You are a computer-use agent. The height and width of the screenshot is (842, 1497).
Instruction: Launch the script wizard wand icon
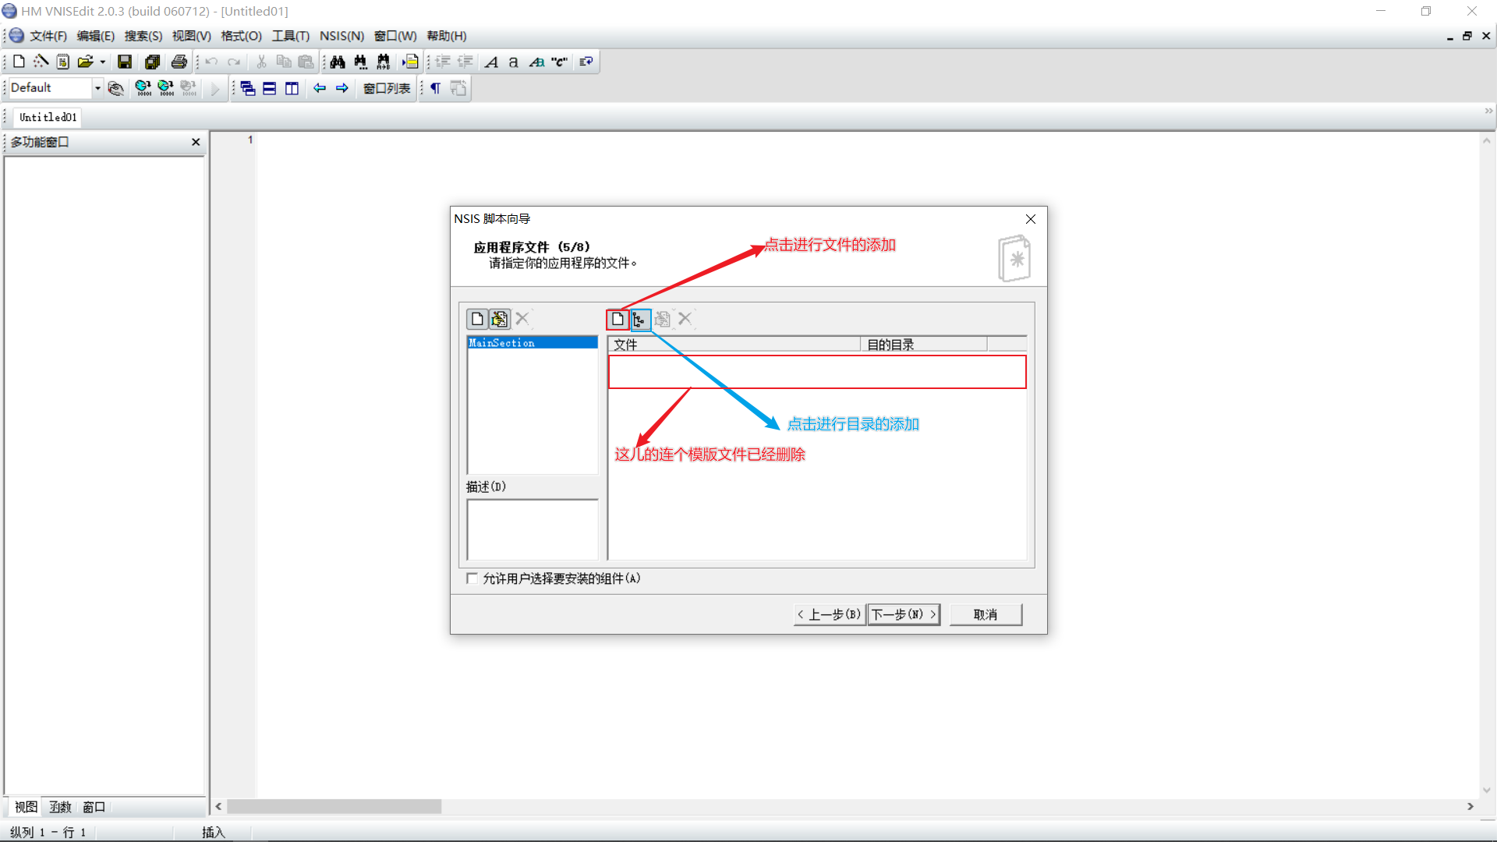pos(41,62)
